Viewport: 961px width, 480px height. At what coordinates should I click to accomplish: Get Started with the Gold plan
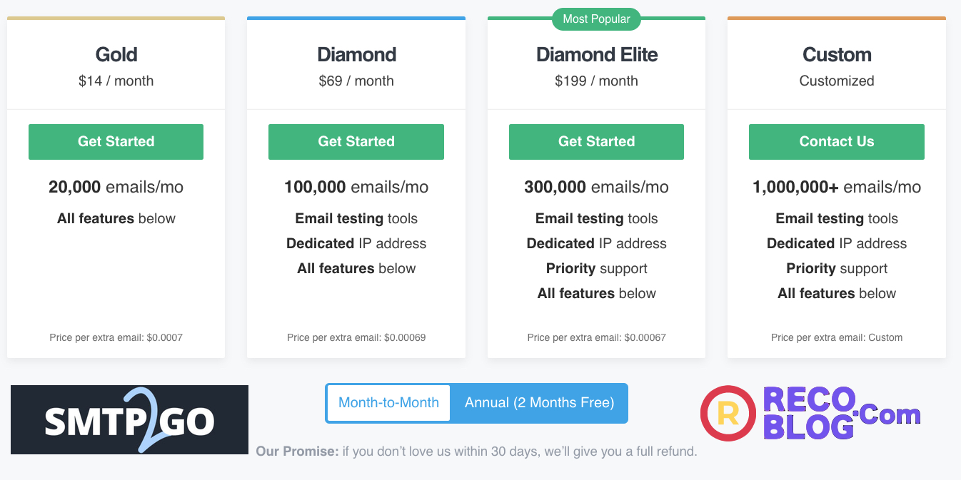[116, 142]
